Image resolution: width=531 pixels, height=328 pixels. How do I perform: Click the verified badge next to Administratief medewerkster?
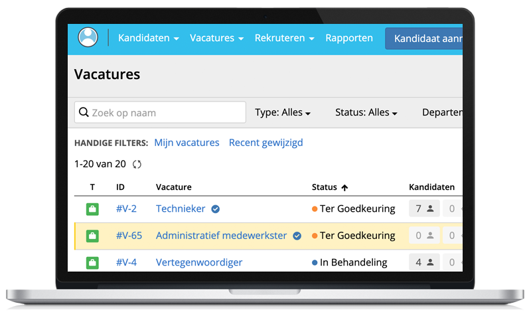tap(297, 236)
